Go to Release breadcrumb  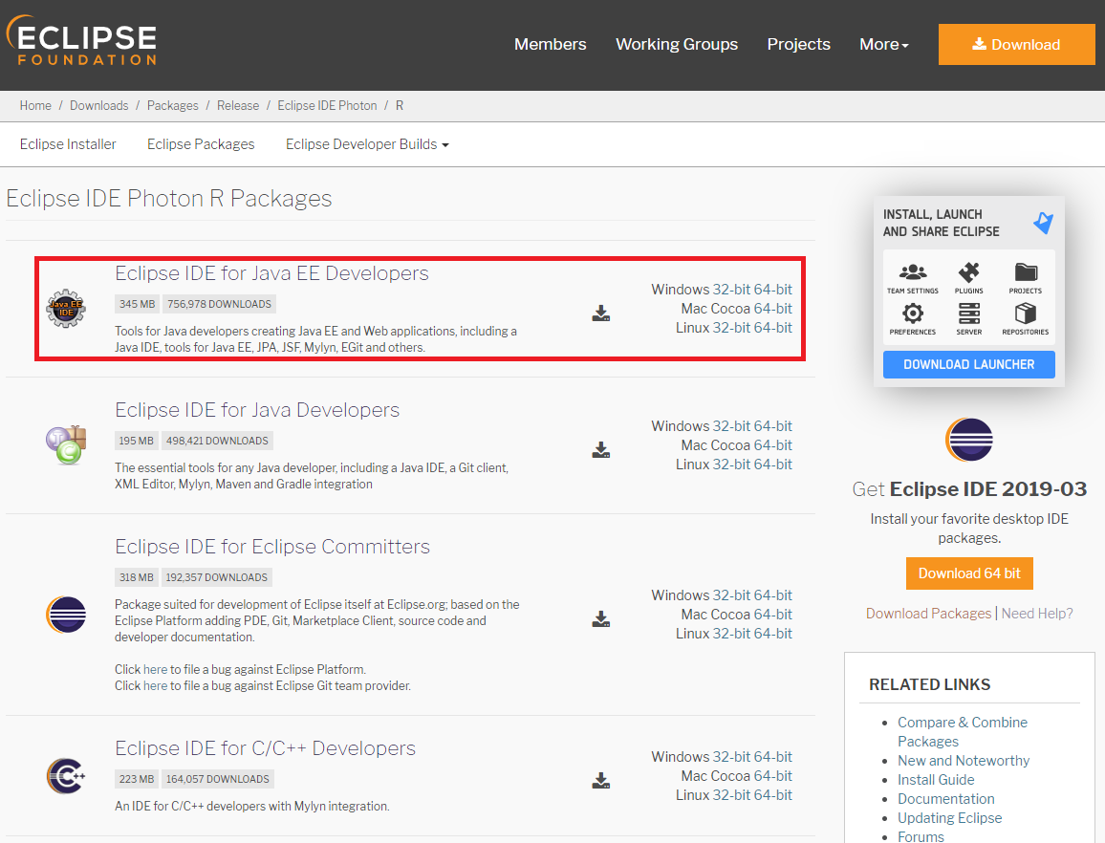pos(238,106)
